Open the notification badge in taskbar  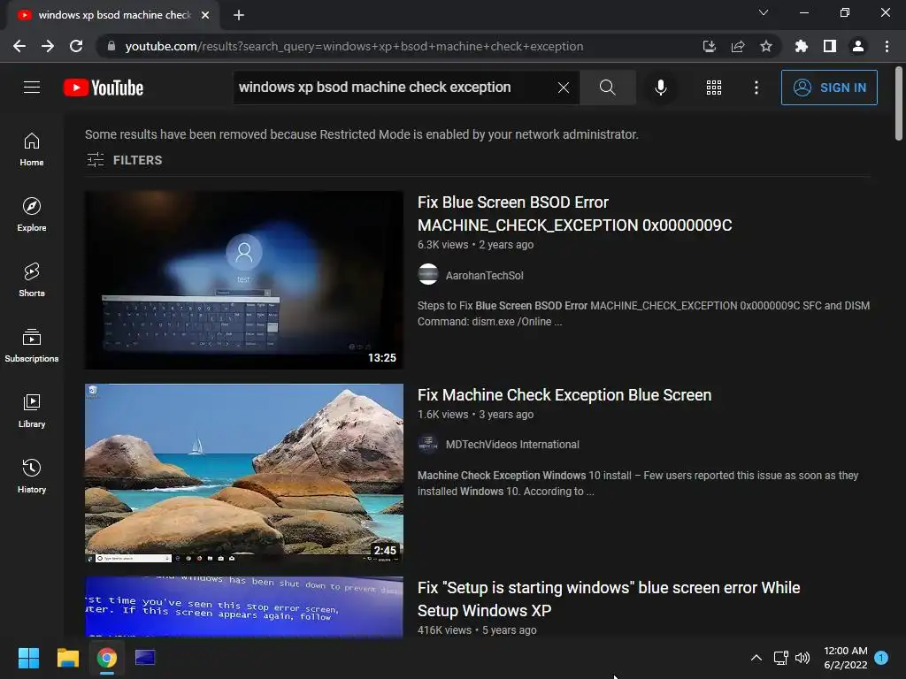click(x=881, y=657)
